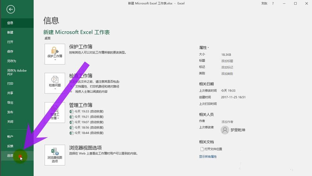Click the file location 桌面 text
Screen dimensions: 312x176
pyautogui.click(x=47, y=38)
